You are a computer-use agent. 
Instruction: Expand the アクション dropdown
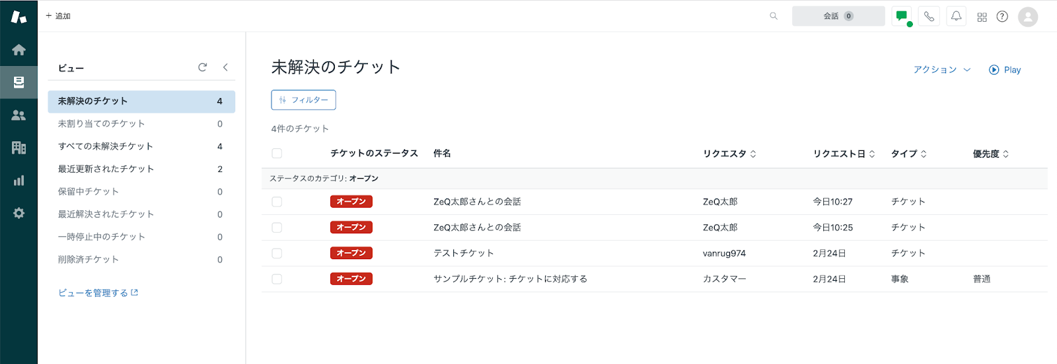coord(941,70)
